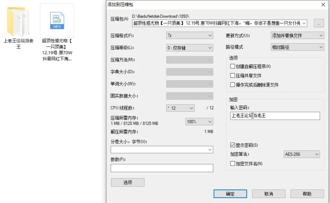Screen dimensions: 330x203
Task: Open the 压缩等级 dropdown showing 0 - 仅存储
Action: 190,48
